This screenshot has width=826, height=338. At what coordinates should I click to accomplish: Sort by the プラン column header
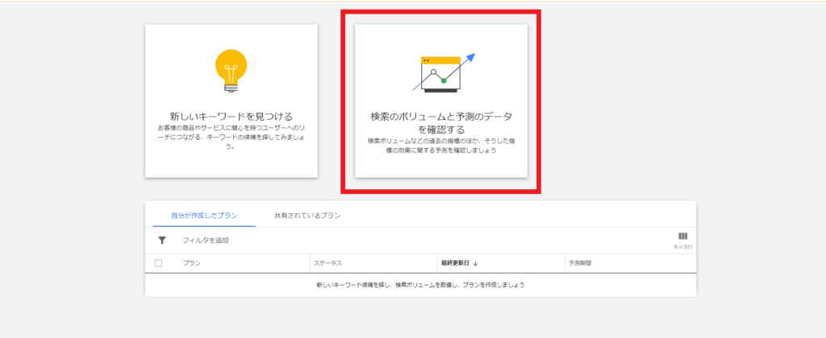point(192,263)
